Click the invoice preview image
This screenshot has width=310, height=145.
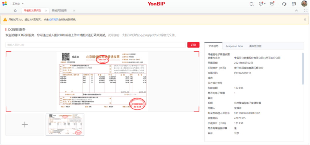click(102, 81)
